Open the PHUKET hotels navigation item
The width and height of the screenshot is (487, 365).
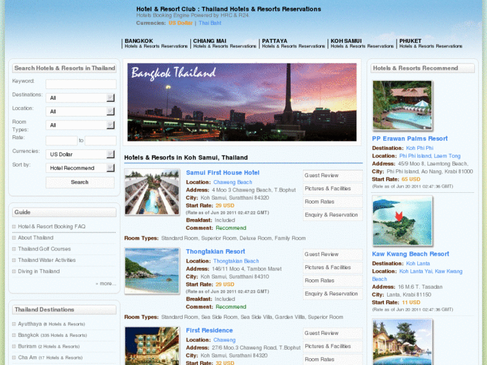431,43
